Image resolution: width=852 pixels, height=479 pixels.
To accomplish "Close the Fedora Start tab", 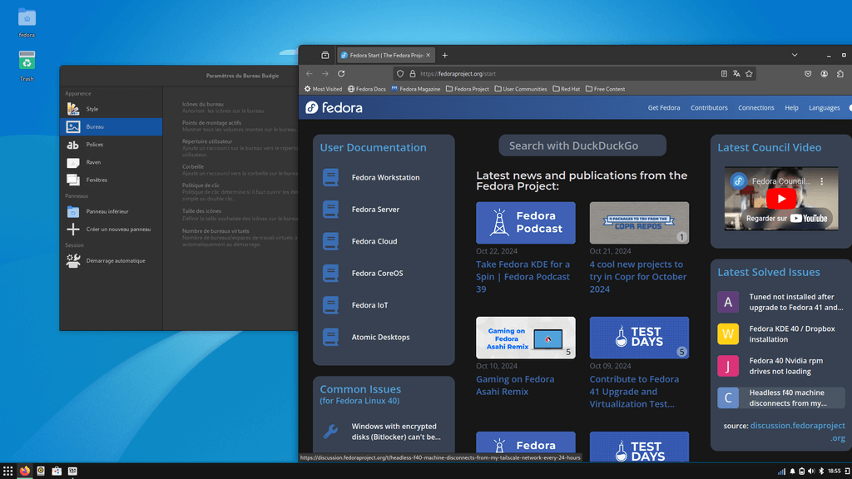I will point(428,56).
